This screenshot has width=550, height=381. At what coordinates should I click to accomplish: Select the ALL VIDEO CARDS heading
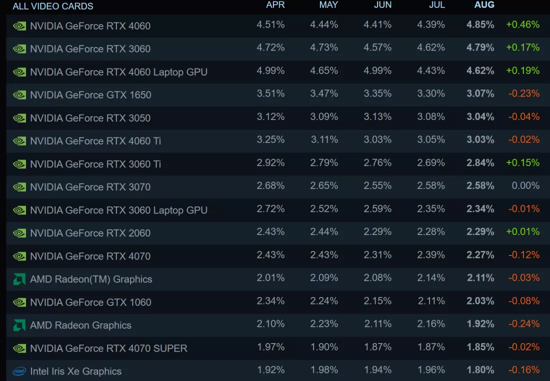point(53,6)
